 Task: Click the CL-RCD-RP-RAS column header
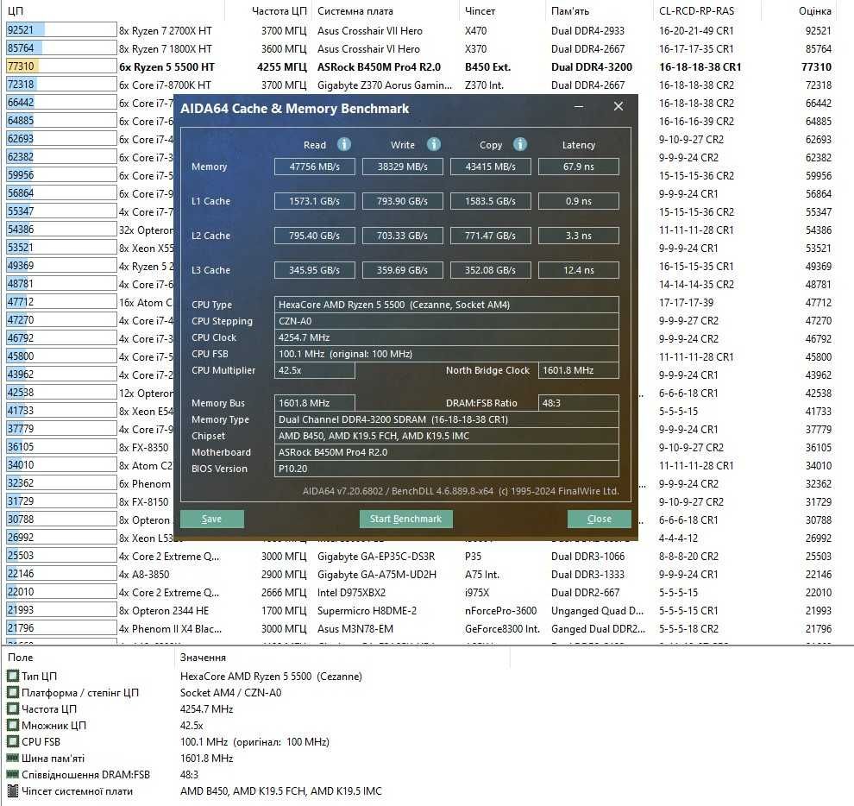(x=696, y=11)
